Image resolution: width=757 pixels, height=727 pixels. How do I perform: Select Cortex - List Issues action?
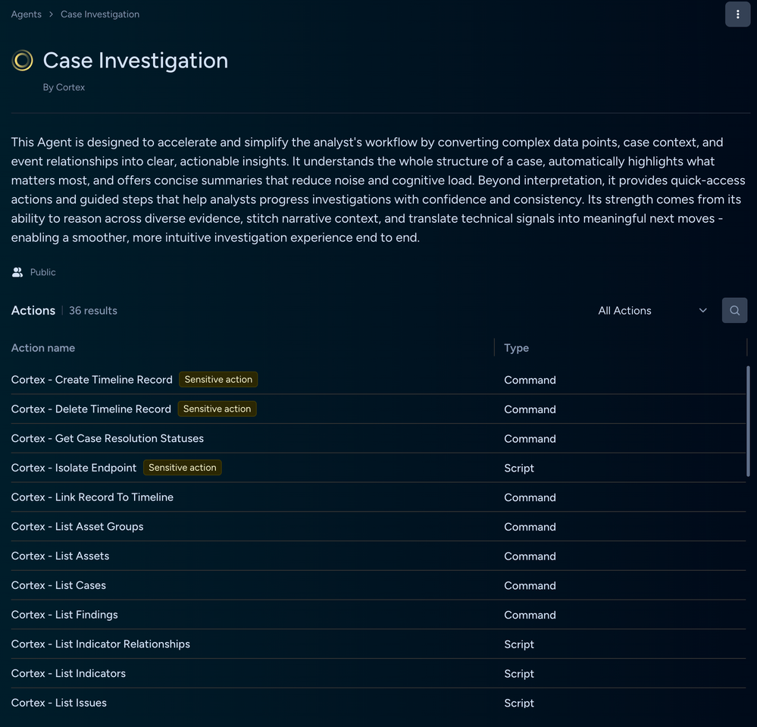click(x=379, y=703)
